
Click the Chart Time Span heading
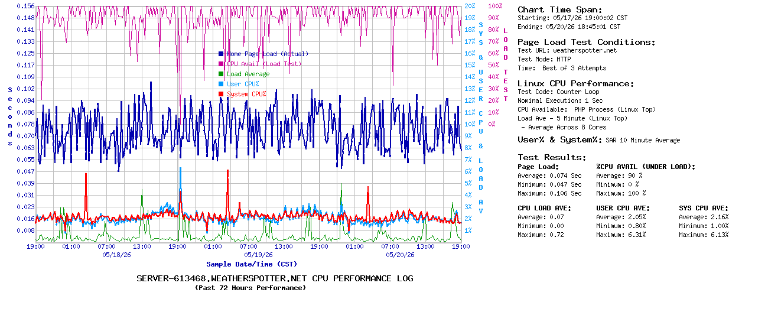560,9
